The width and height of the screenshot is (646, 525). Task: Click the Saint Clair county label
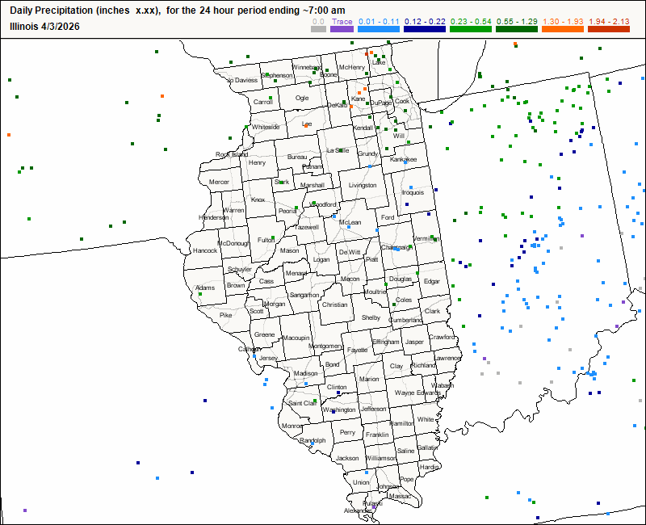[x=302, y=402]
